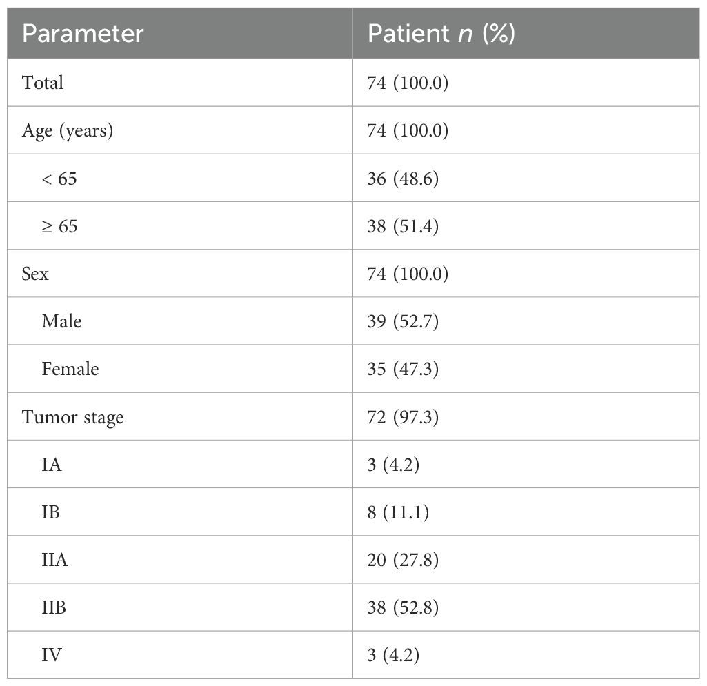Click the value 72 (97.3)
Viewport: 707px width, 686px height.
[x=403, y=417]
